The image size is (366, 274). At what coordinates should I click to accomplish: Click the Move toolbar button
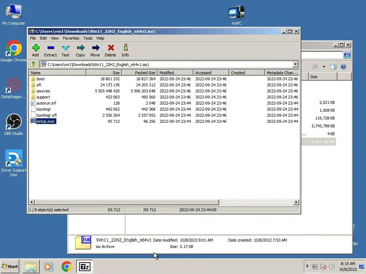[x=95, y=51]
